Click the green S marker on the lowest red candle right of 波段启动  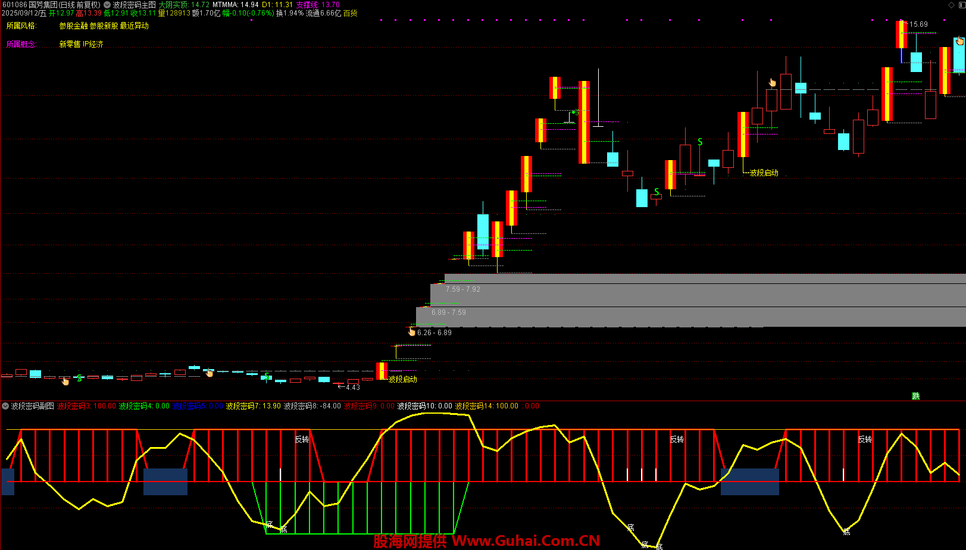[x=656, y=192]
